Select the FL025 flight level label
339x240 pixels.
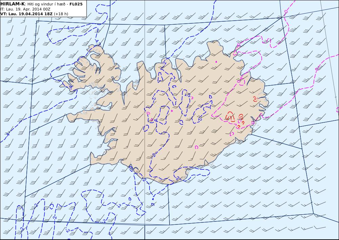coord(76,4)
